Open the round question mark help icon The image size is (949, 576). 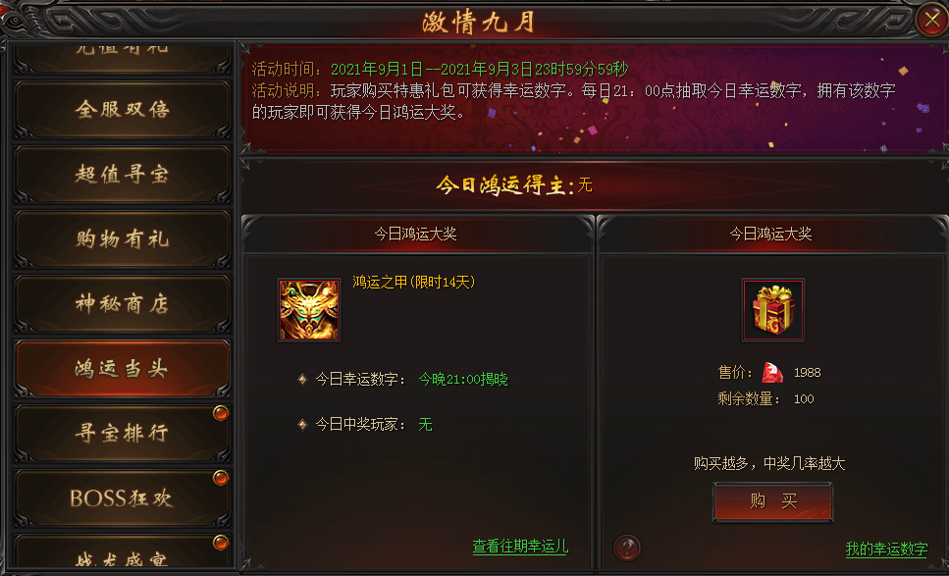tap(627, 548)
